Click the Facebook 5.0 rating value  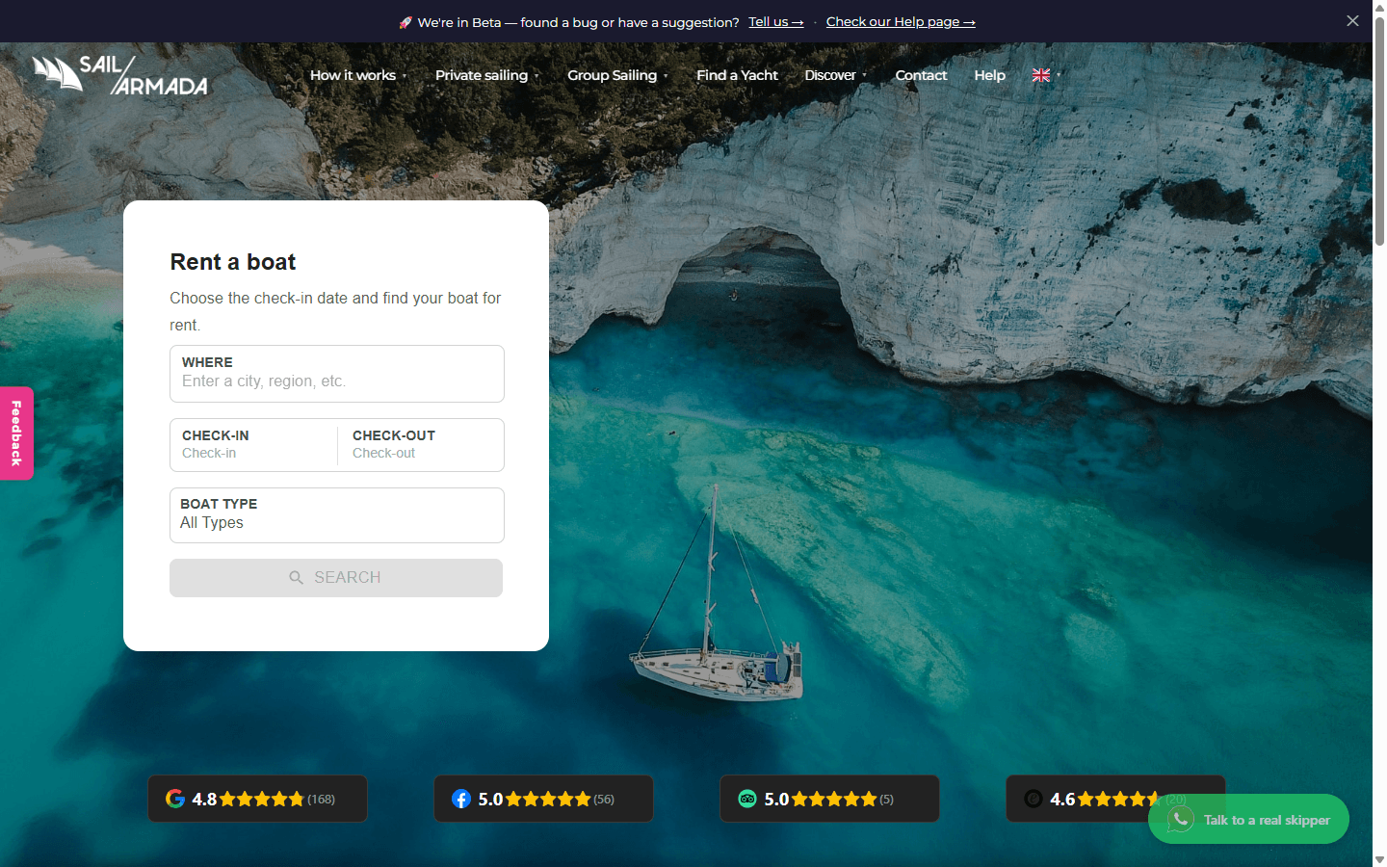tap(490, 799)
